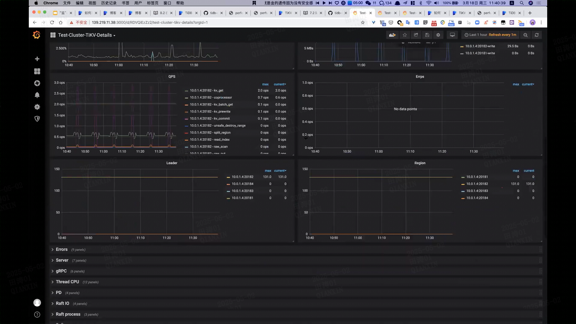Toggle 10.0.1.4:20182 series in Leader legend
This screenshot has width=576, height=324.
click(x=242, y=177)
